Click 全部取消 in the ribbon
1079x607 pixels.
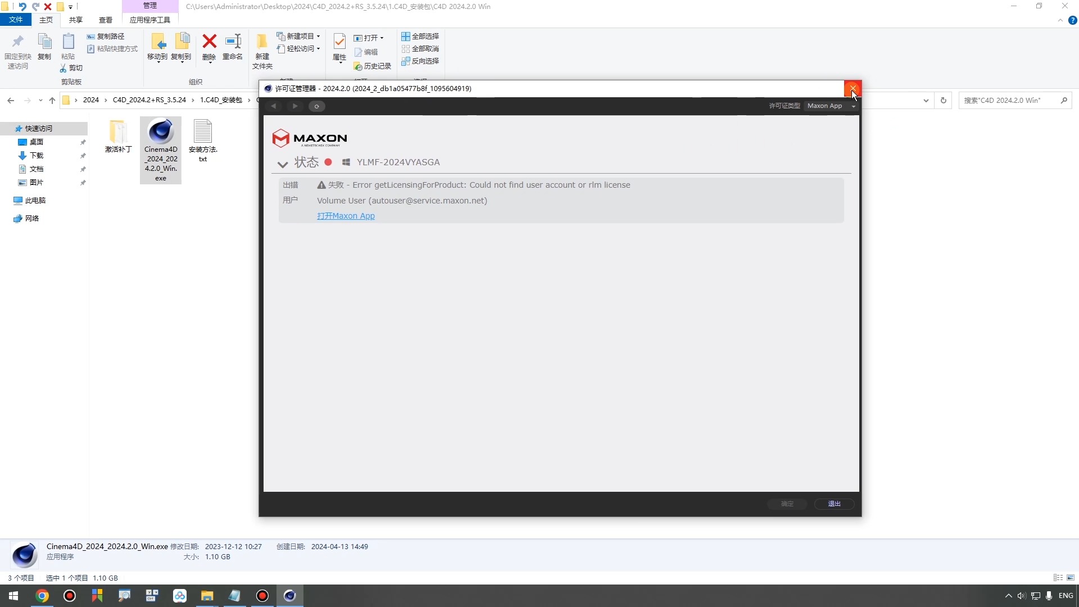pyautogui.click(x=420, y=49)
